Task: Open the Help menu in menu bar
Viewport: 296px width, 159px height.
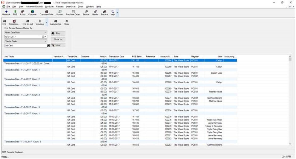Action: [99, 7]
